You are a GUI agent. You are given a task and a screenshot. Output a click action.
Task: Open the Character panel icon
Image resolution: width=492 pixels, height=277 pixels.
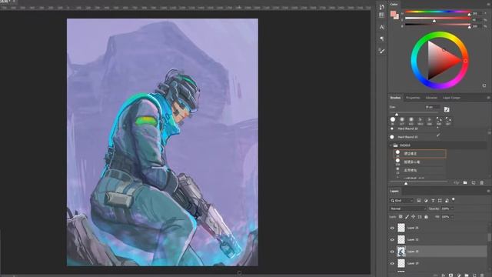[381, 27]
